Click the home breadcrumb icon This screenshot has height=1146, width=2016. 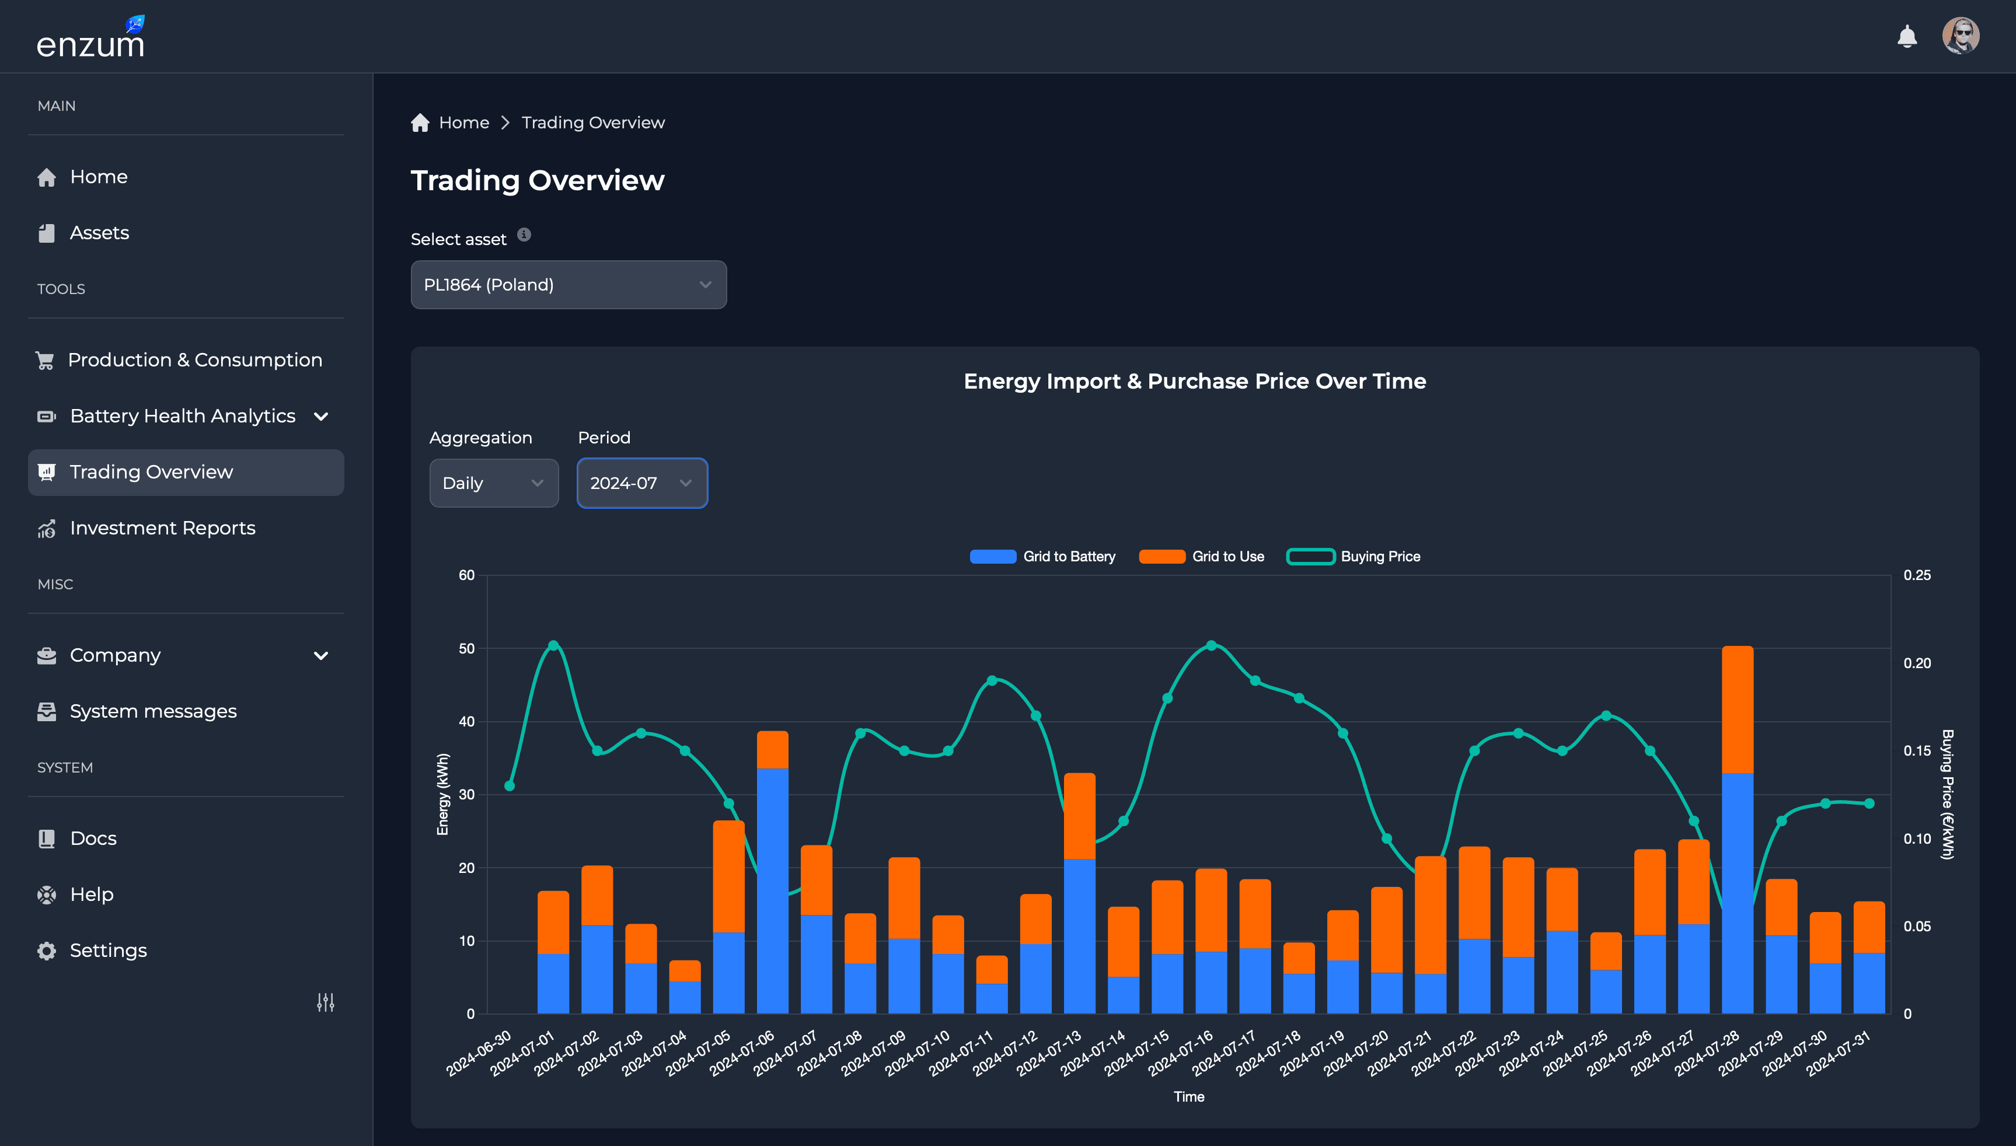420,122
